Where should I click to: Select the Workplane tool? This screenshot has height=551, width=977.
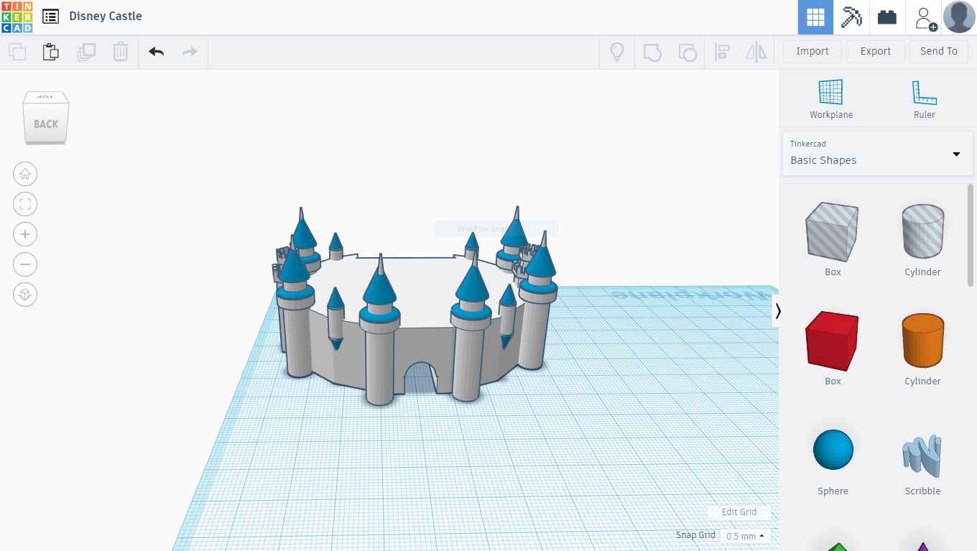click(831, 99)
